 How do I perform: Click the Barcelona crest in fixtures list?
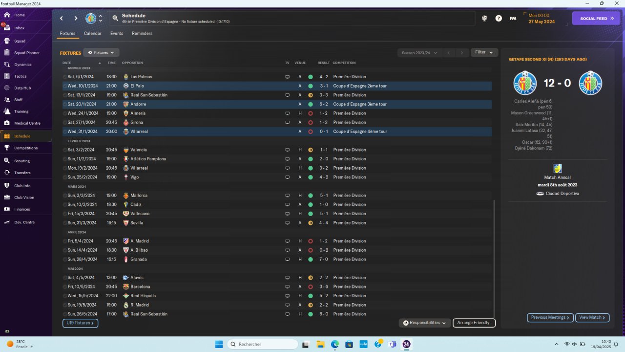pos(126,286)
